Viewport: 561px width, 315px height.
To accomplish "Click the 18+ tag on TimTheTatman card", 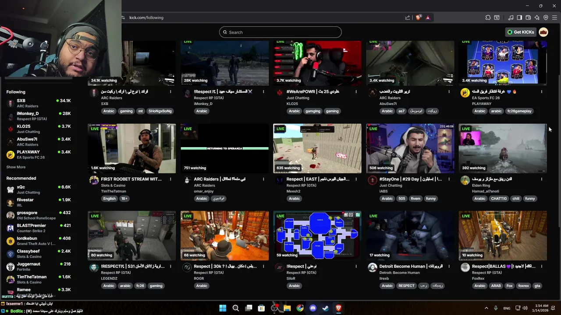I will [x=124, y=199].
